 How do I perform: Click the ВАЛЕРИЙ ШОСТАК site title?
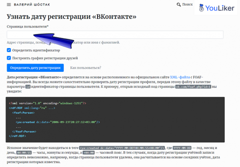coord(32,4)
